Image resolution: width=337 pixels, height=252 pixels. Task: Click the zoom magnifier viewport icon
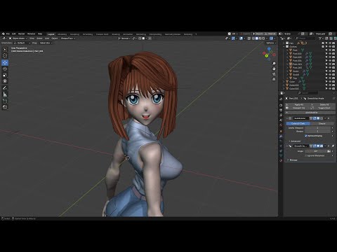click(x=274, y=64)
